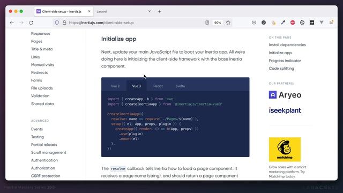This screenshot has height=193, width=343.
Task: Go to Title & meta docs page
Action: tap(42, 49)
